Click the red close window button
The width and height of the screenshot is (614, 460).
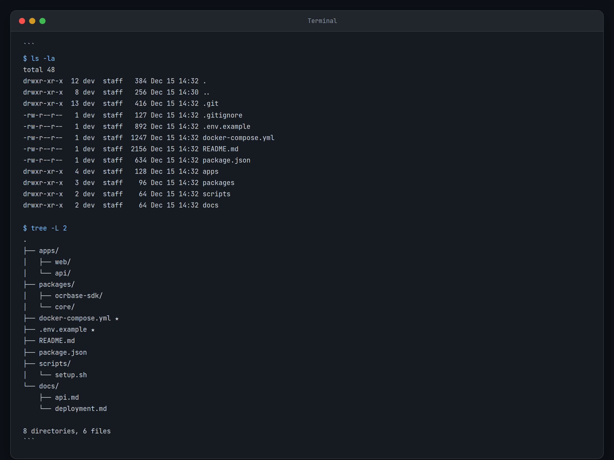point(22,21)
